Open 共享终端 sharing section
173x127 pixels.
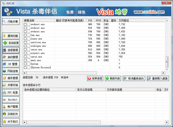11,85
